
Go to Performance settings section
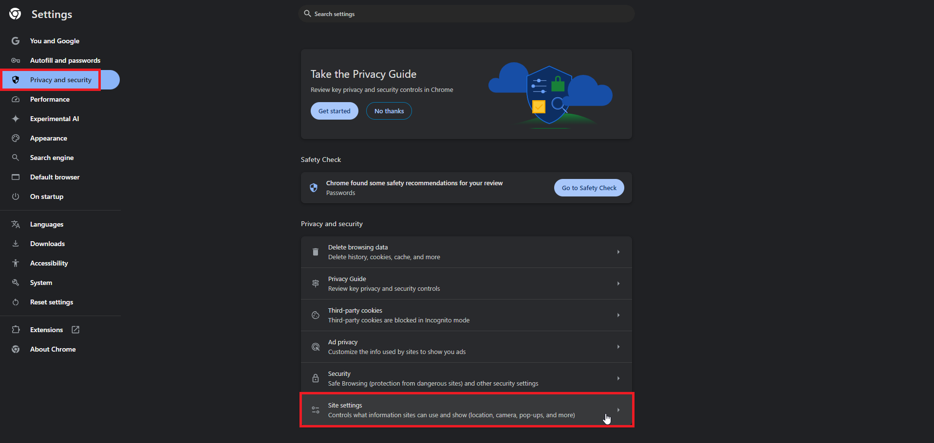coord(50,99)
